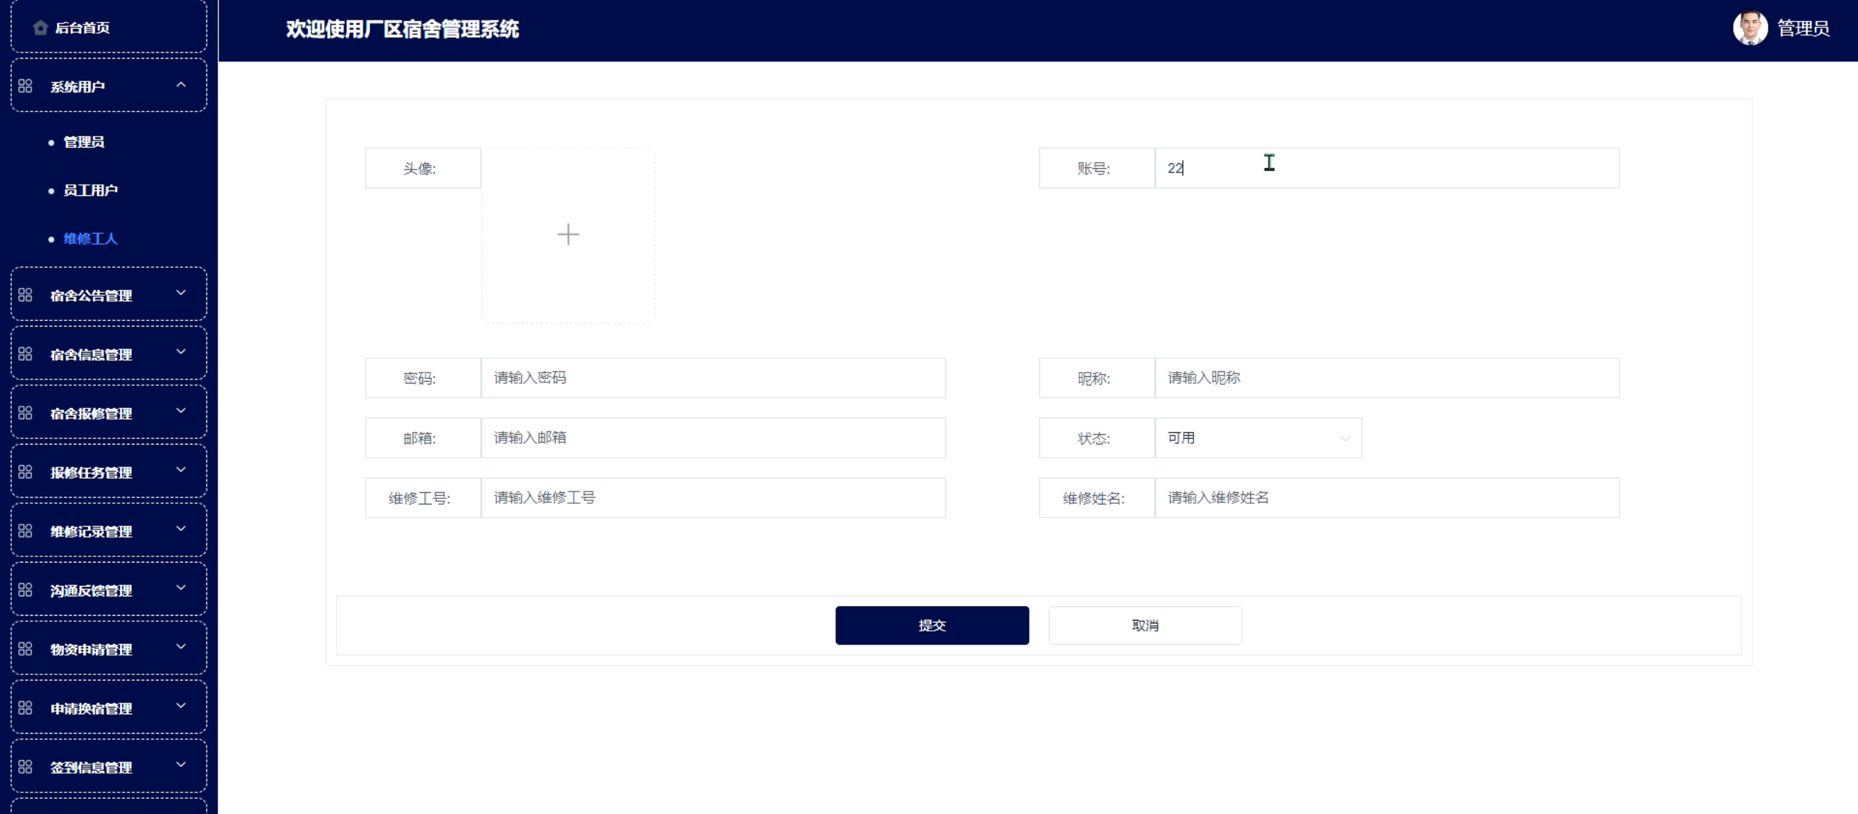Click the grid icon next to 物资申请管理
Image resolution: width=1858 pixels, height=814 pixels.
25,649
